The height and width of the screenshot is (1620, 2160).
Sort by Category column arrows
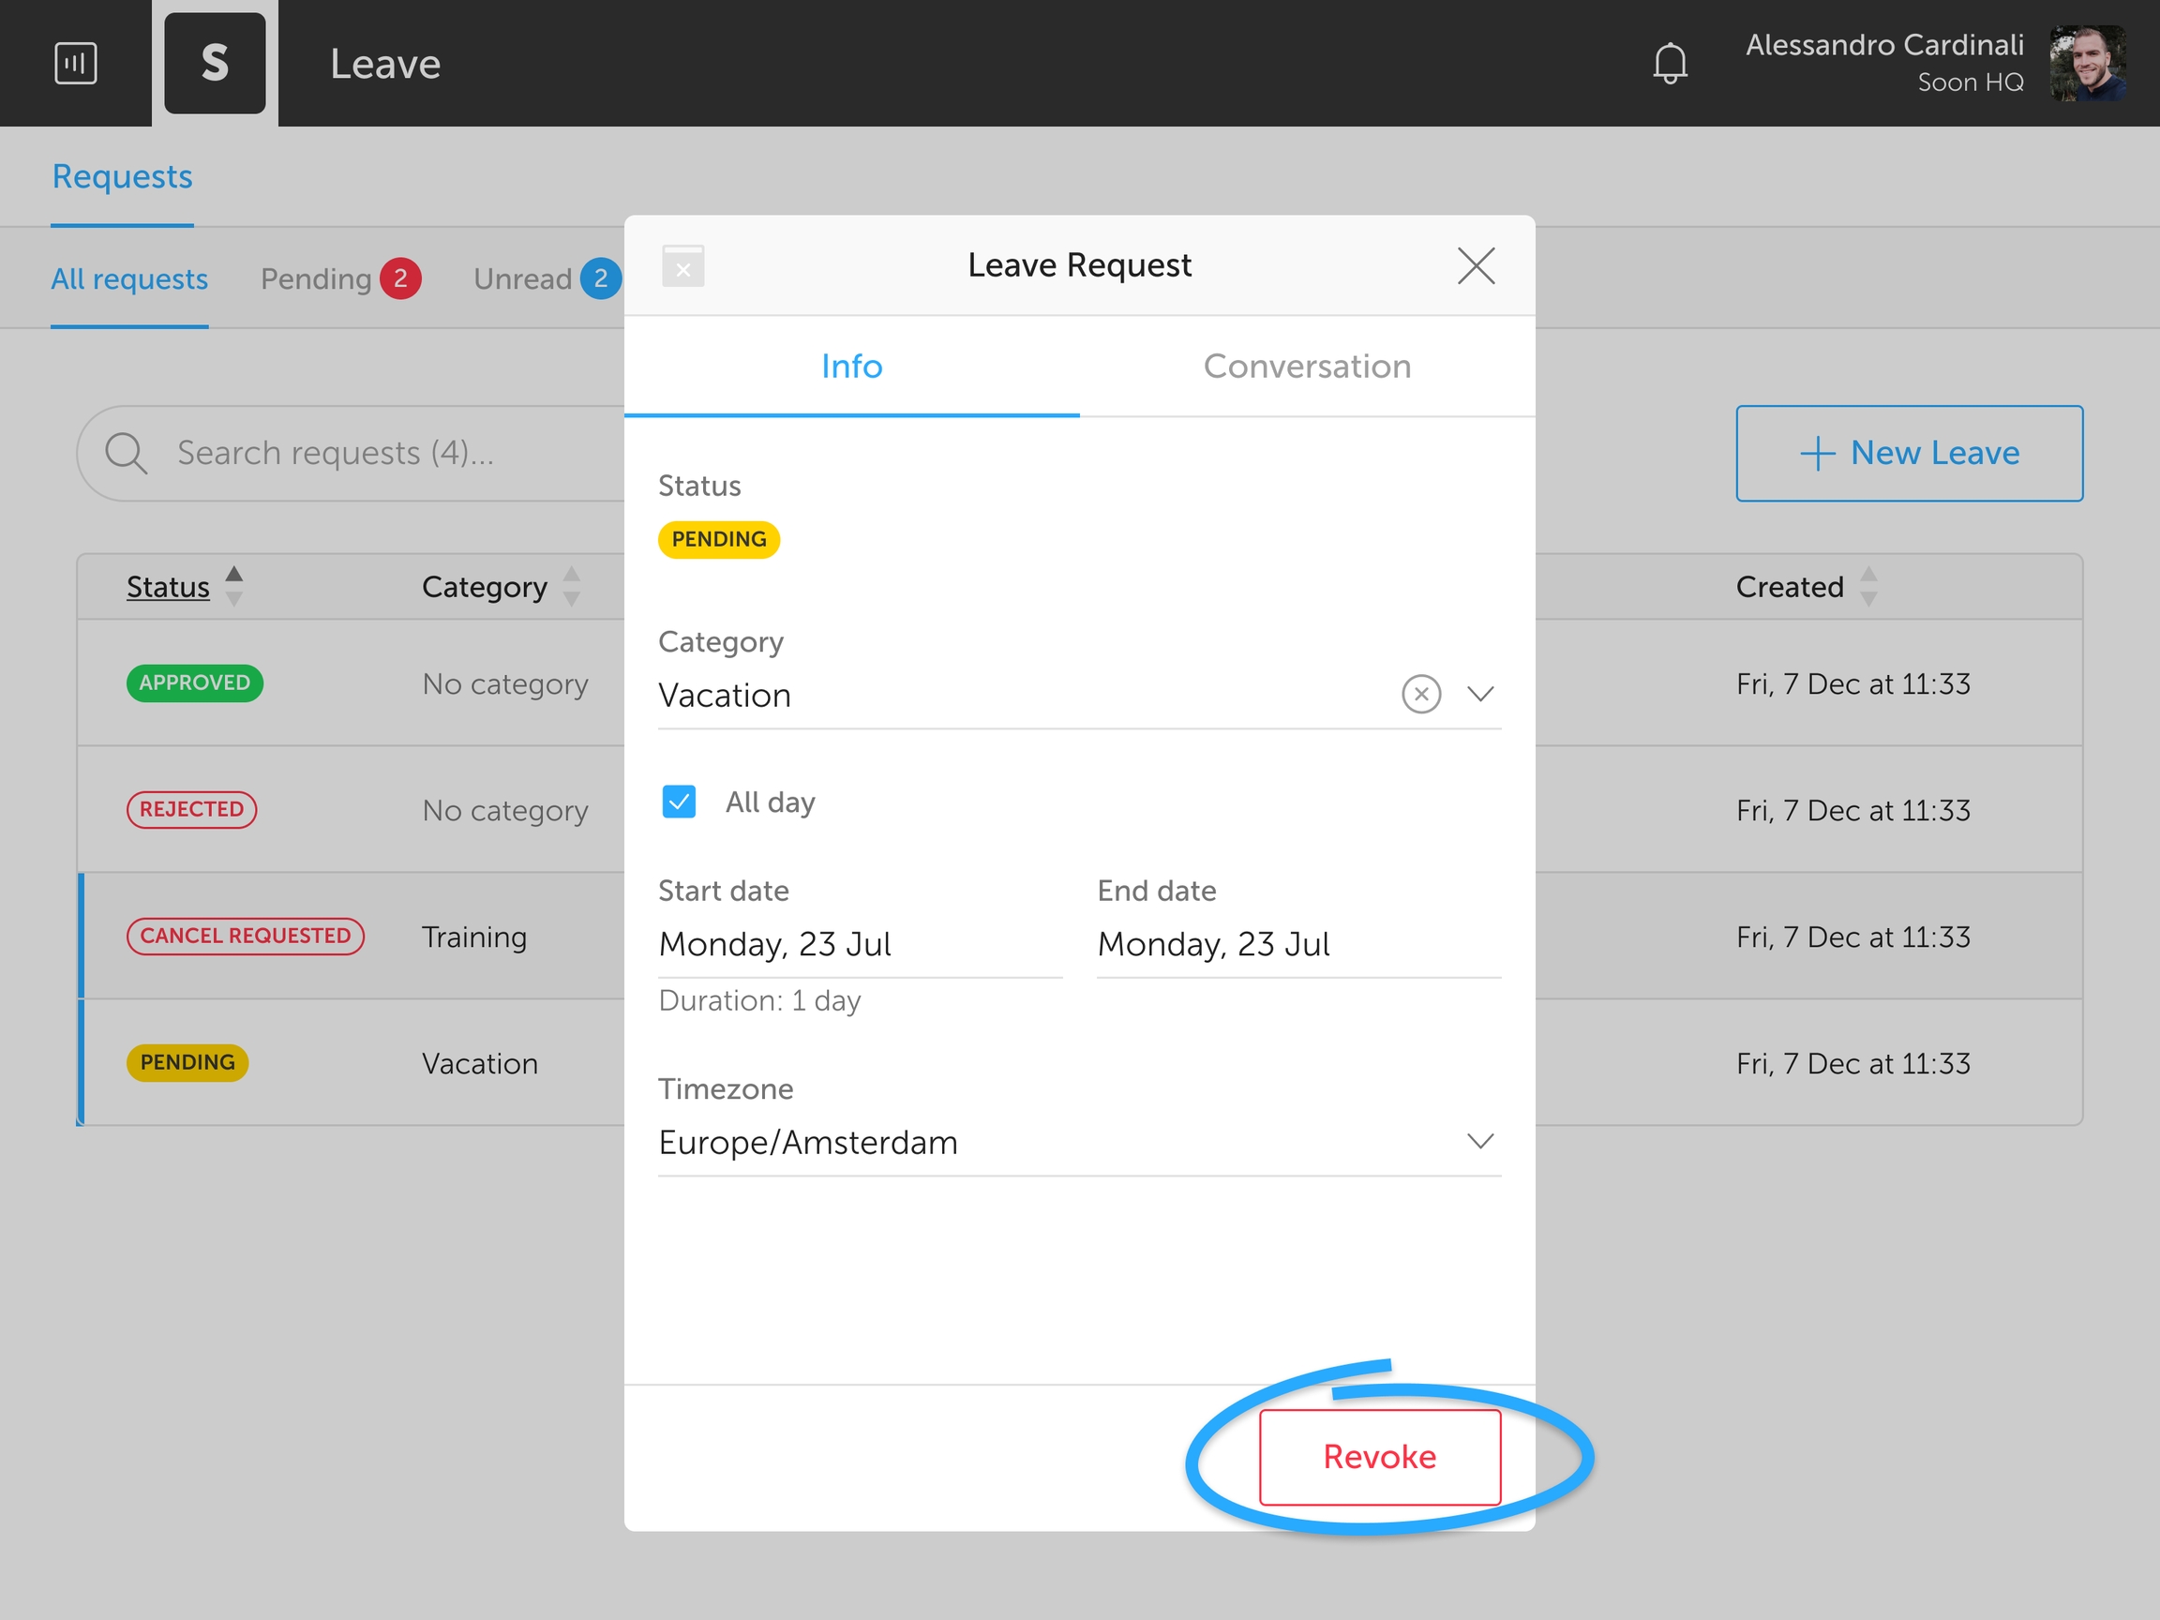(x=571, y=586)
